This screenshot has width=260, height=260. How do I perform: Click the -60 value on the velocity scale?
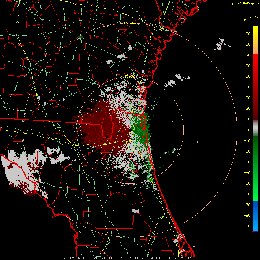tap(247, 194)
